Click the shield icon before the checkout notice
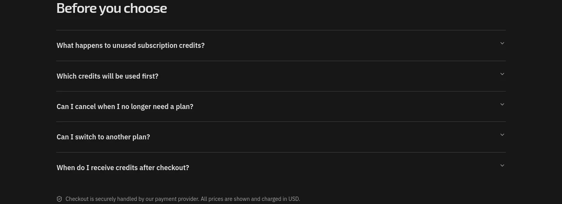This screenshot has width=562, height=204. click(x=59, y=199)
